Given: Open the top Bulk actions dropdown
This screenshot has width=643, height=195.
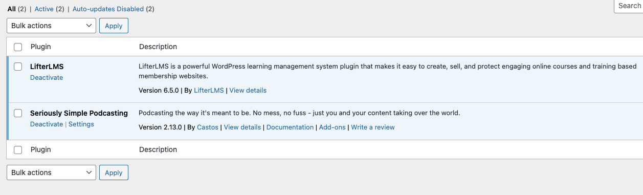Looking at the screenshot, I should click(51, 26).
